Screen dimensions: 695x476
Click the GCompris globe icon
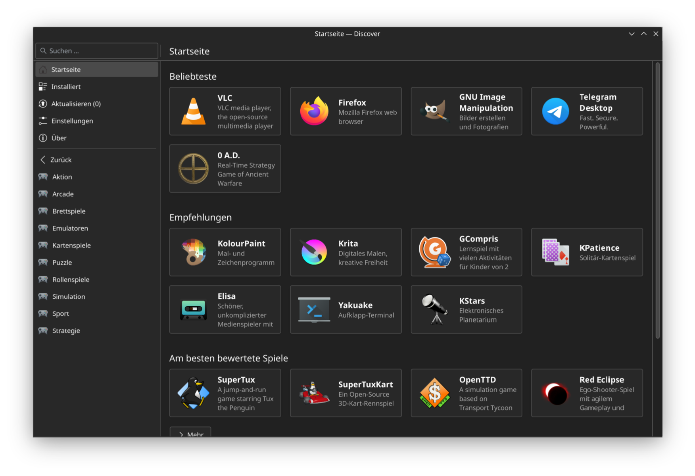pos(435,252)
